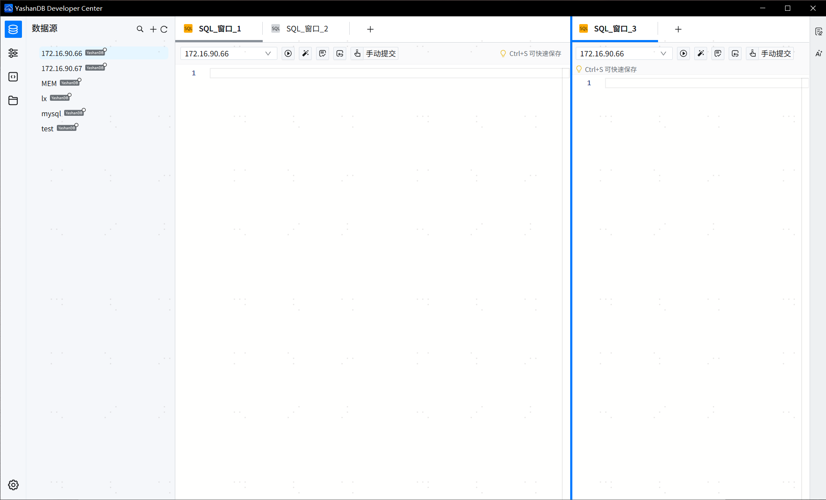This screenshot has height=500, width=826.
Task: Switch to the SQL_窗口_2 tab
Action: (307, 28)
